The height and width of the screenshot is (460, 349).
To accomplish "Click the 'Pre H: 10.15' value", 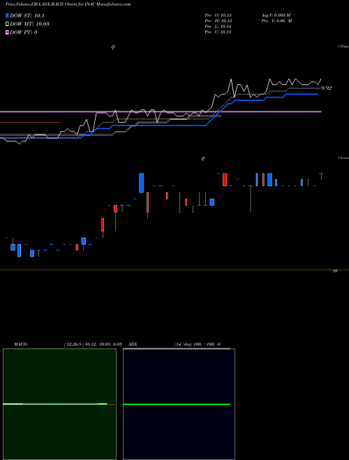I will point(218,21).
